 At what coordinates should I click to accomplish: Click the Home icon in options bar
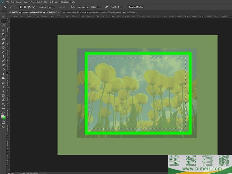click(x=5, y=7)
